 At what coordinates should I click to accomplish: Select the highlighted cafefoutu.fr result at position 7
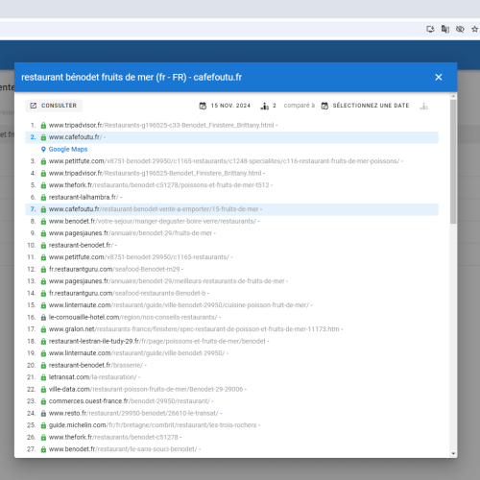231,209
